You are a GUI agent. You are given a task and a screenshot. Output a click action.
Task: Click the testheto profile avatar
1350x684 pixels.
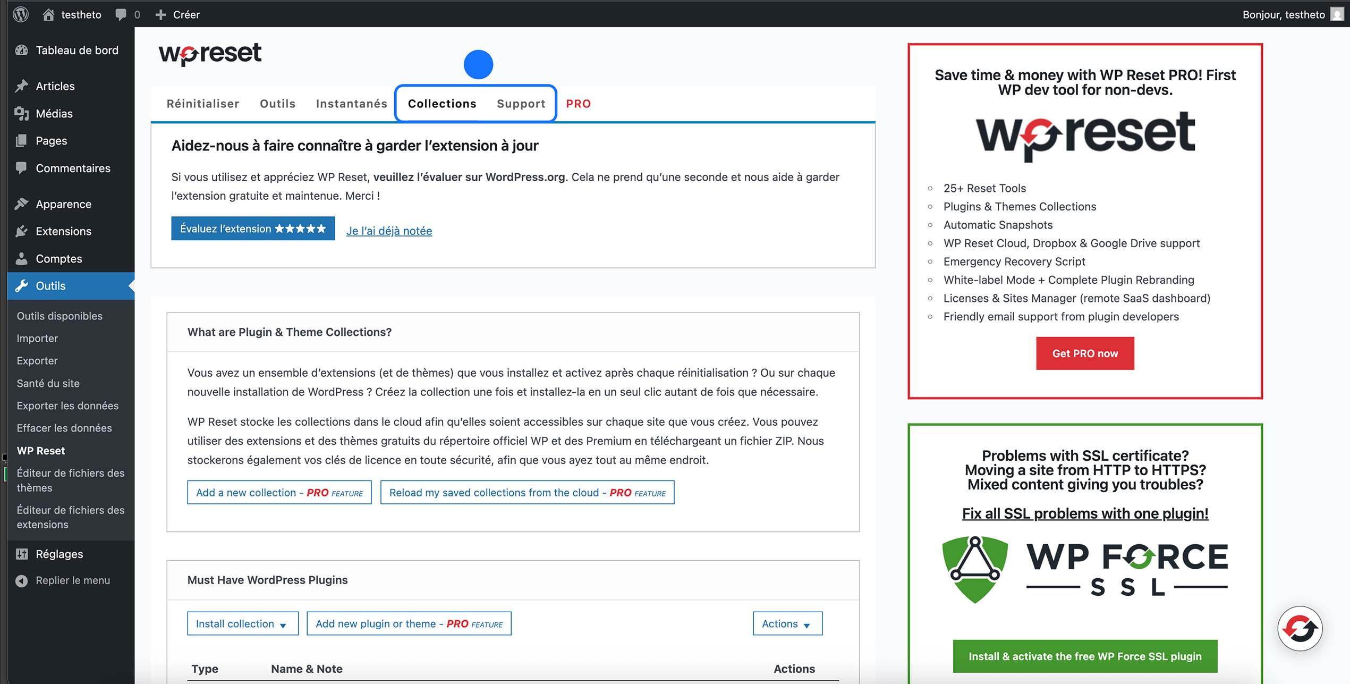(x=1338, y=14)
